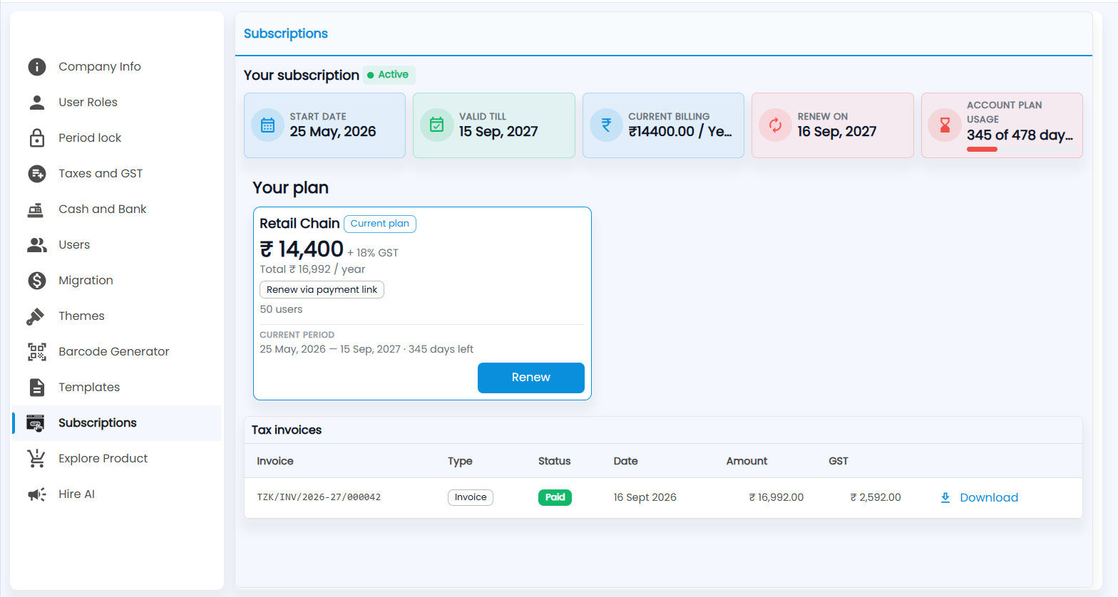Click the Account Plan Usage hourglass icon

point(945,125)
